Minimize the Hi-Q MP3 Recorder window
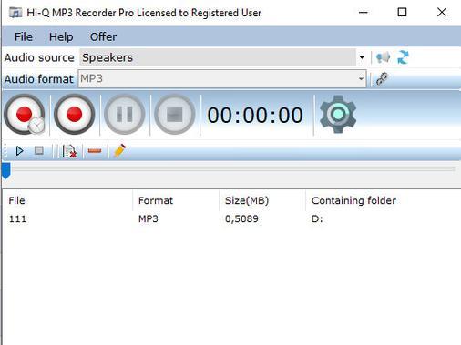The width and height of the screenshot is (461, 345). point(364,13)
